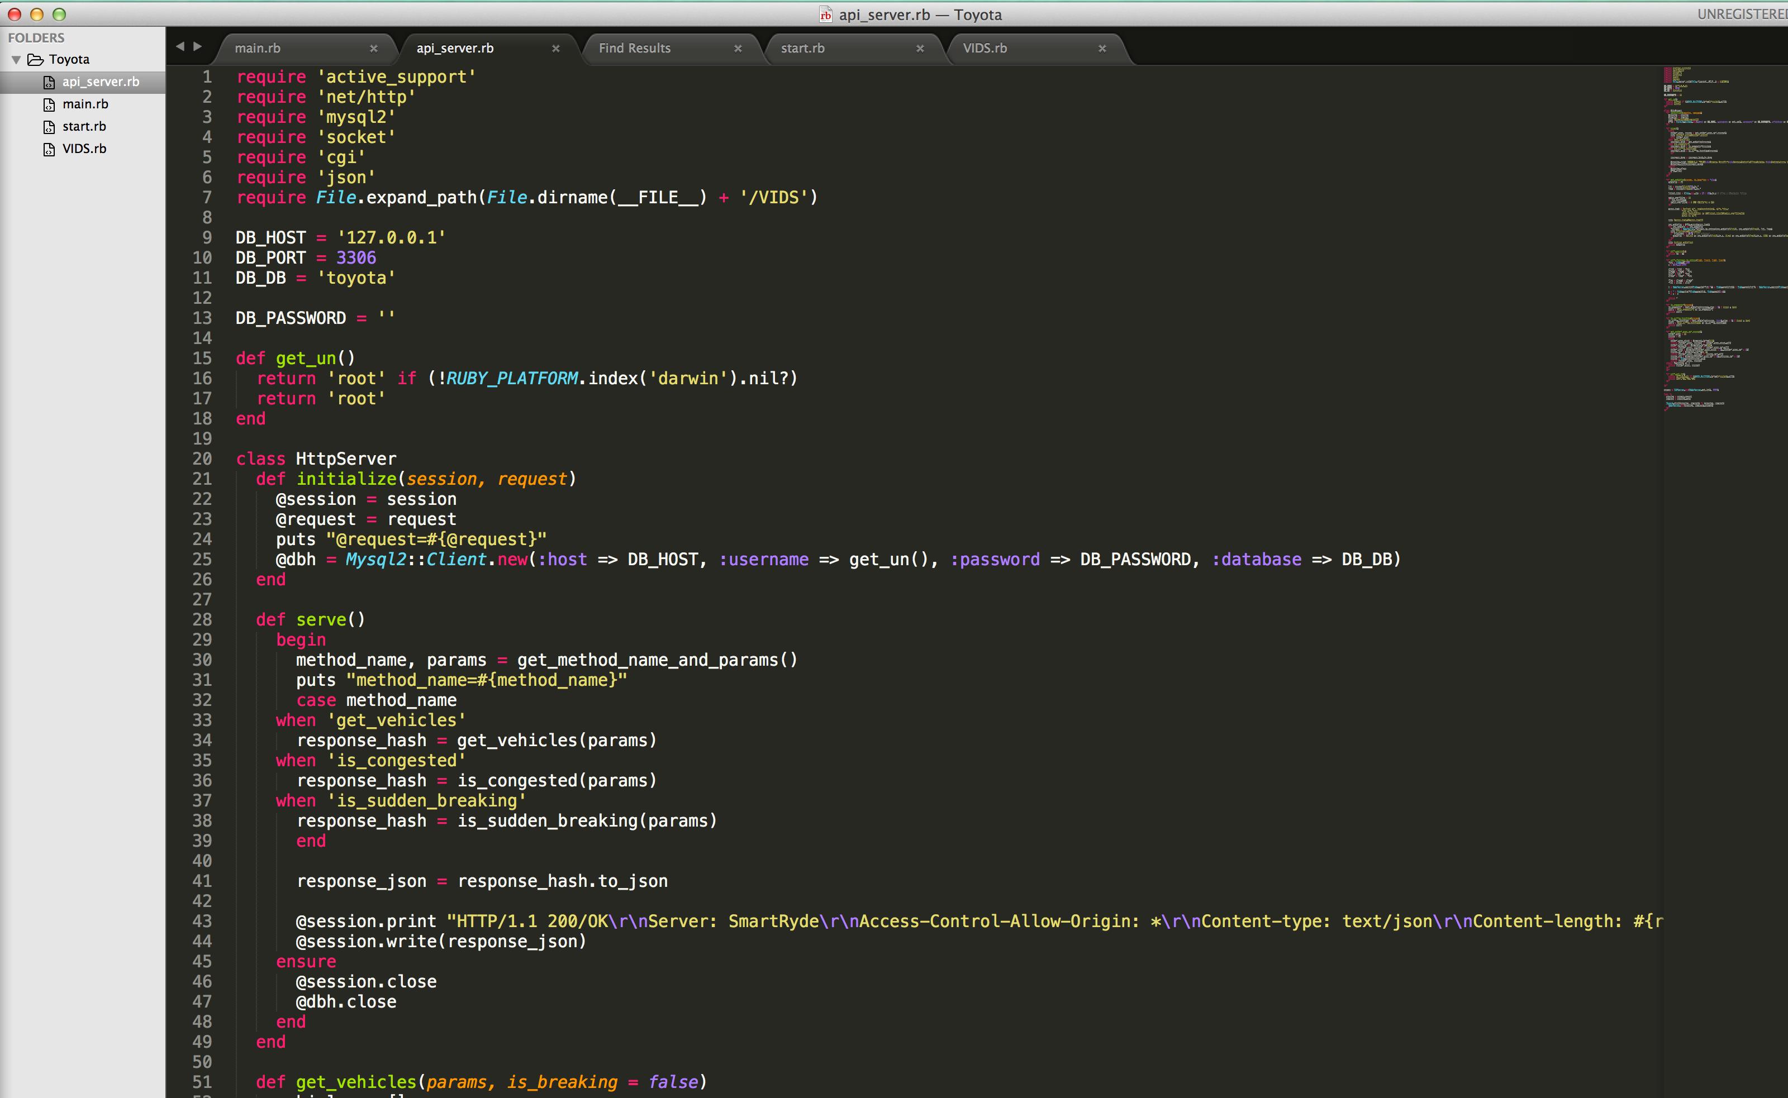Close the start.rb tab
1788x1098 pixels.
920,49
